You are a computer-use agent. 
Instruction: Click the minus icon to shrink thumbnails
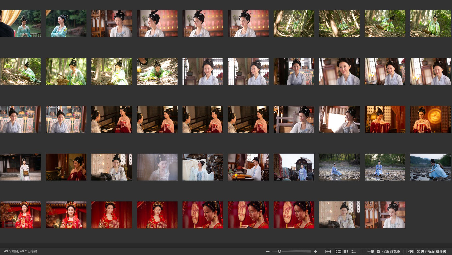tap(268, 251)
